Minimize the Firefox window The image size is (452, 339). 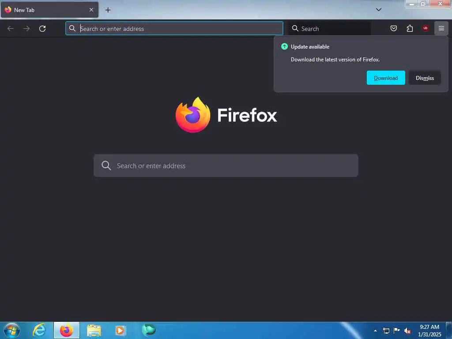pyautogui.click(x=412, y=4)
